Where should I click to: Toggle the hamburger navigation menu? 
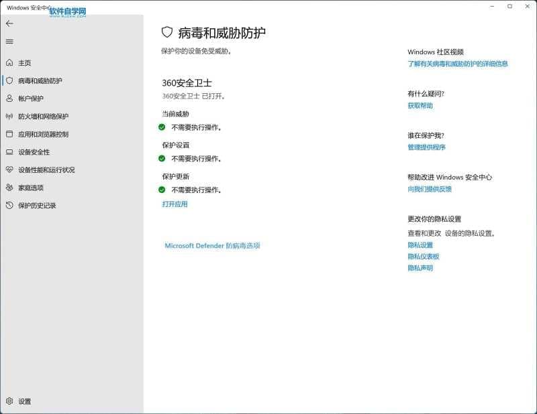pyautogui.click(x=9, y=42)
